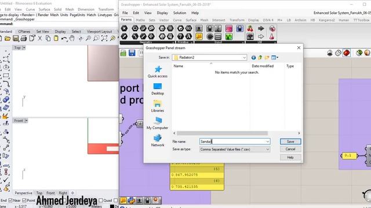Click the Rhino Undo icon
The height and width of the screenshot is (208, 371).
pos(64,39)
